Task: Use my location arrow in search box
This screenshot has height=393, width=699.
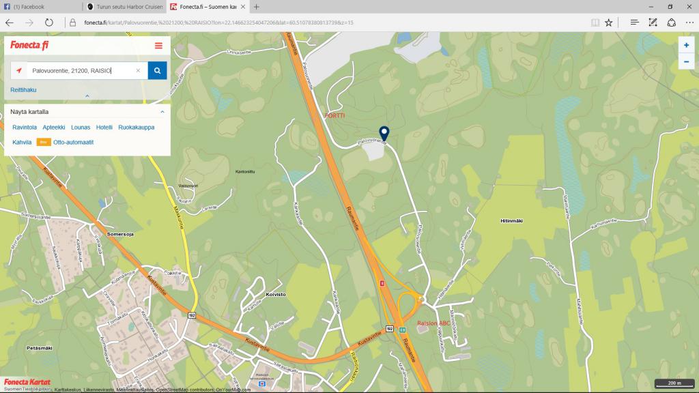Action: (x=19, y=70)
